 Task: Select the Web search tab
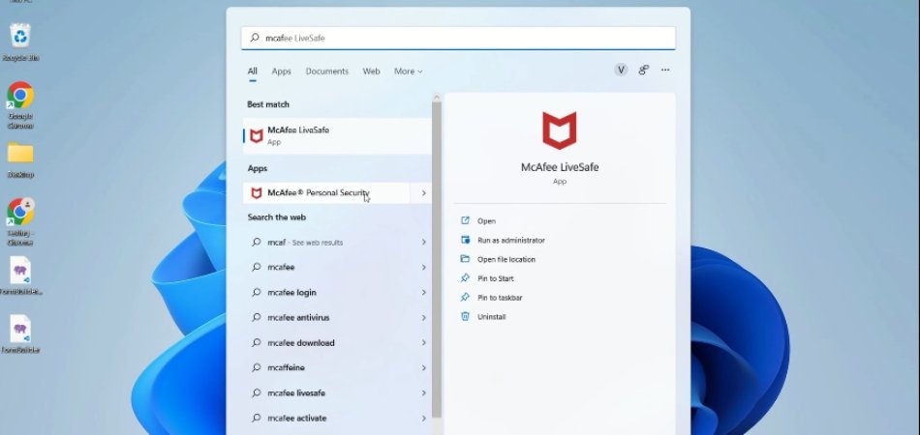[371, 72]
